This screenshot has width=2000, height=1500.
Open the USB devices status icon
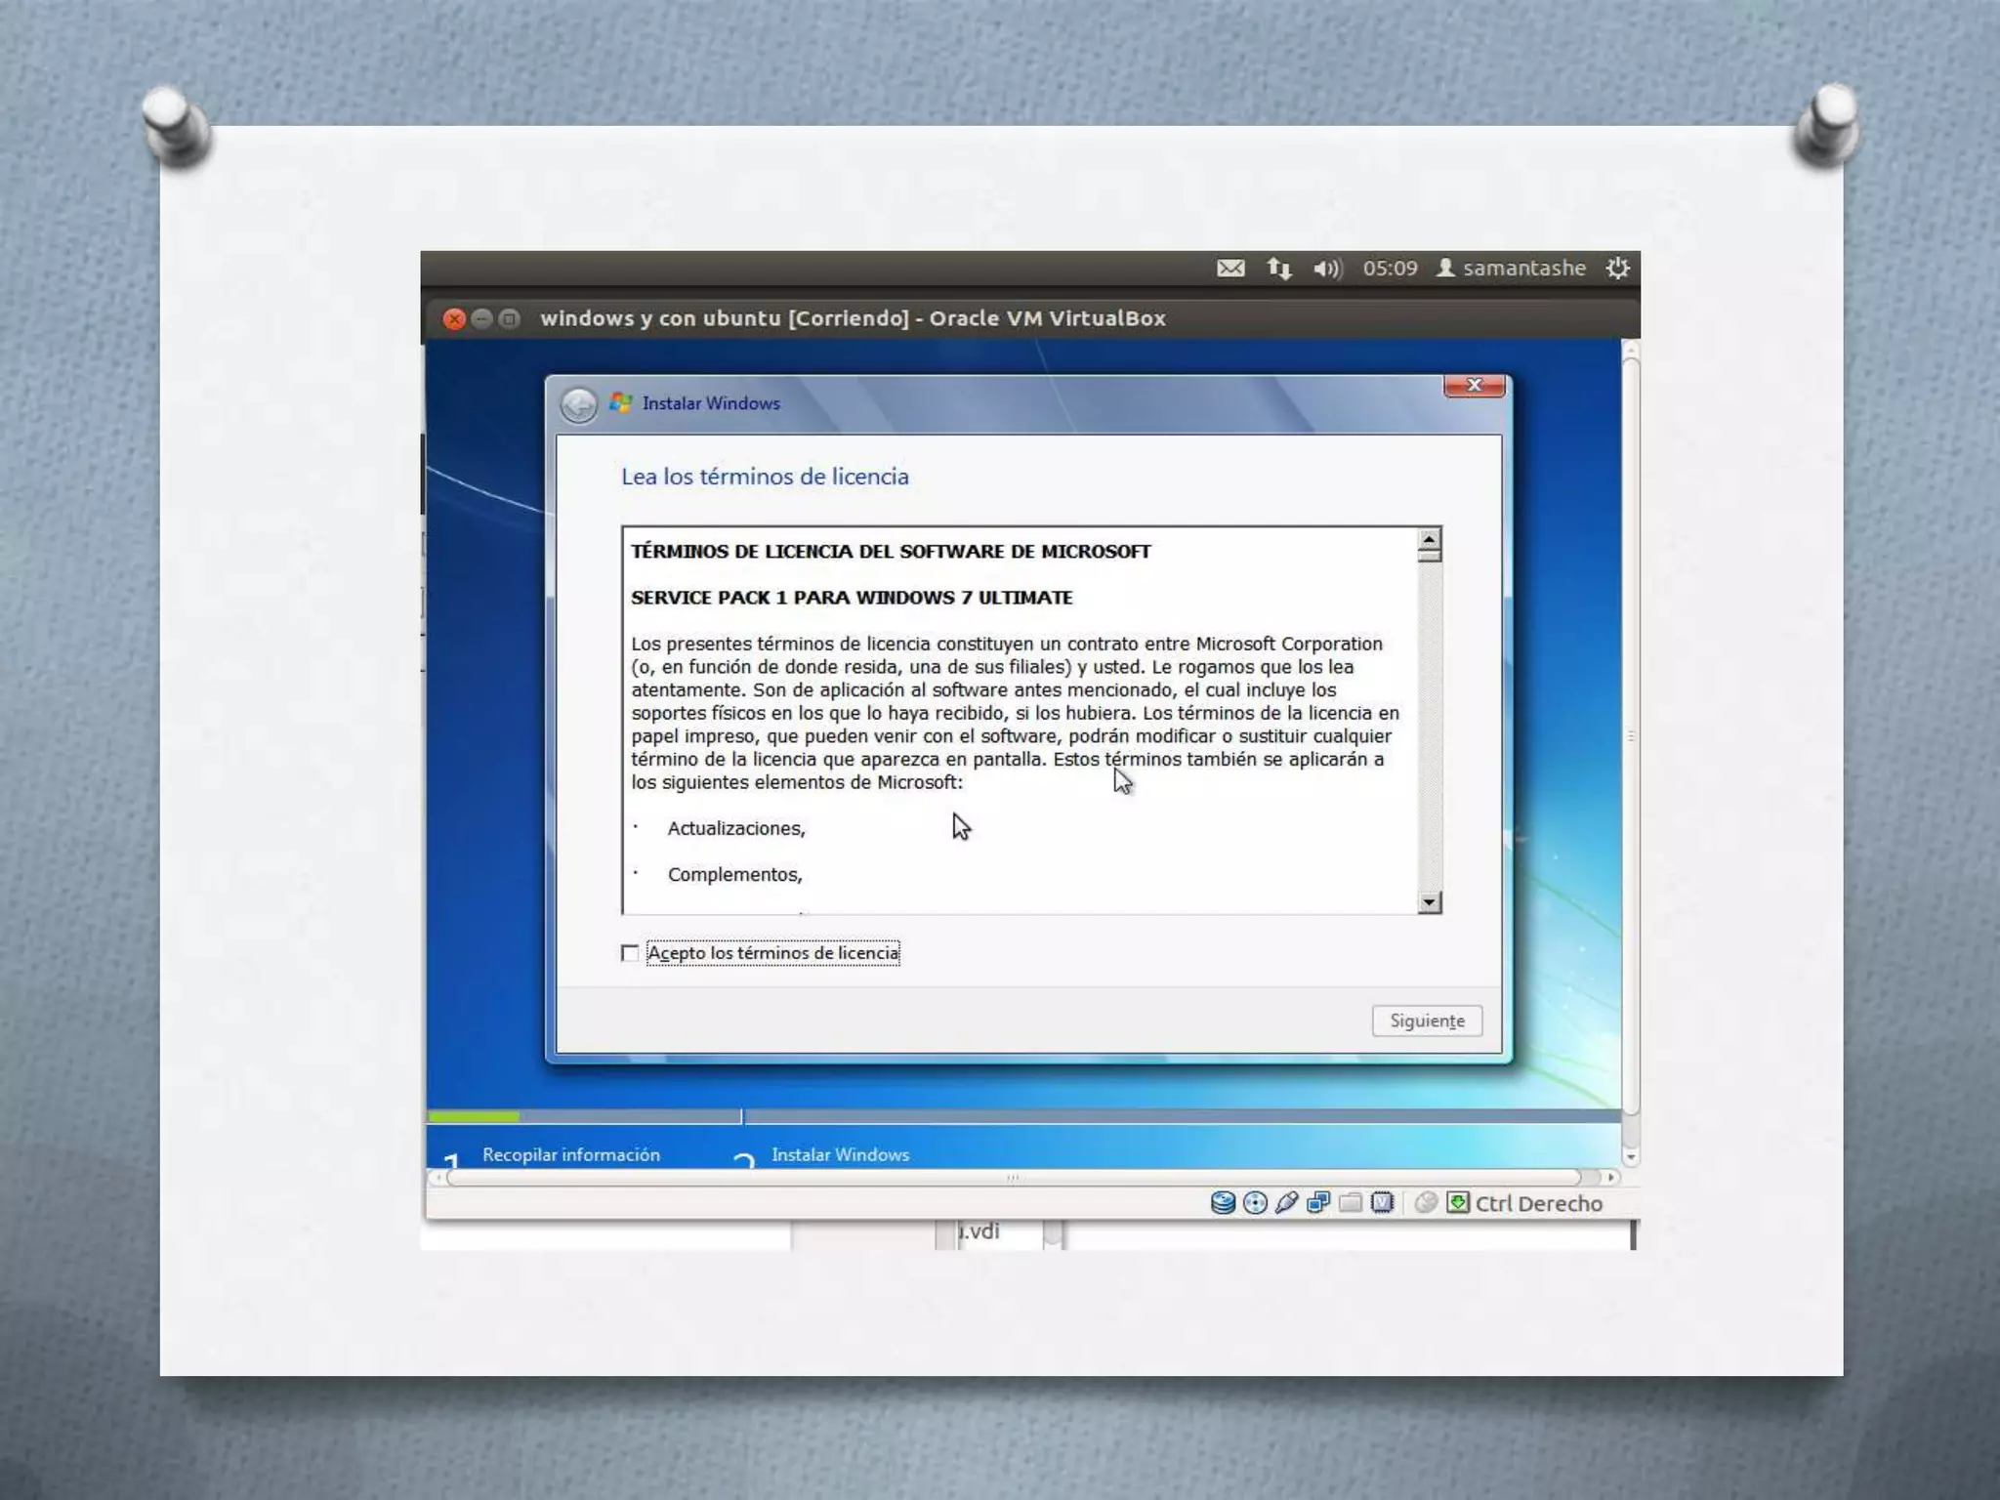(1286, 1203)
